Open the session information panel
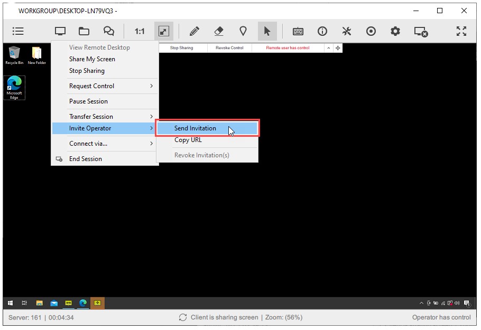The image size is (481, 330). coord(322,31)
